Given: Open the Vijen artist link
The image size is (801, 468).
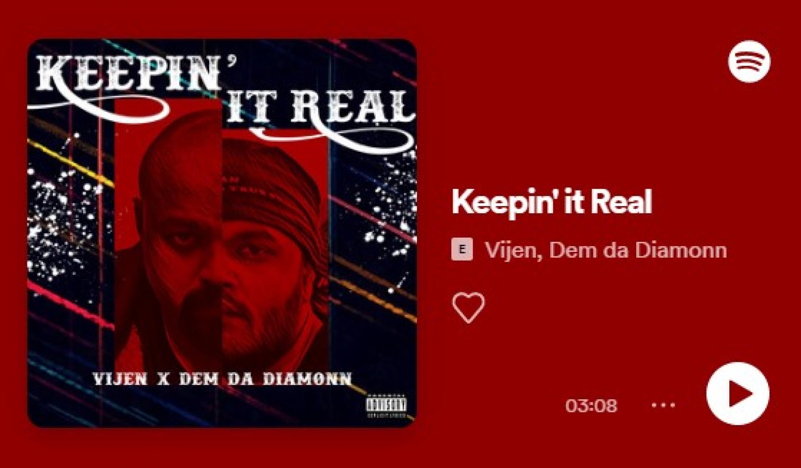Looking at the screenshot, I should [x=513, y=250].
